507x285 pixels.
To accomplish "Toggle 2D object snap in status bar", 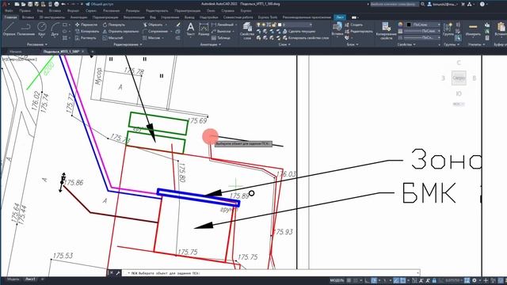I will 403,280.
